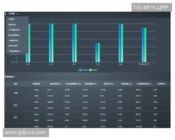Select 首字节时间 metric option

click(x=13, y=46)
